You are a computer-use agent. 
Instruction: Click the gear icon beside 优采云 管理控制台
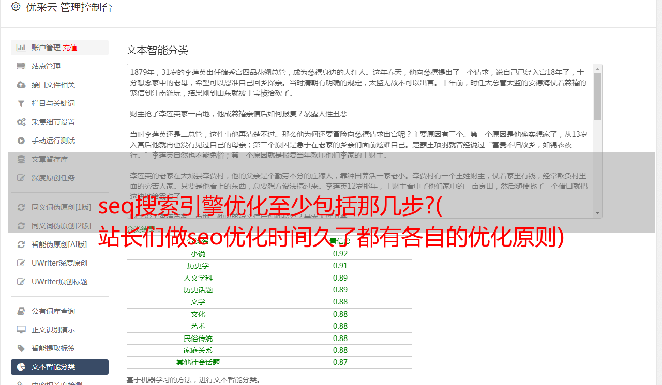[x=16, y=7]
